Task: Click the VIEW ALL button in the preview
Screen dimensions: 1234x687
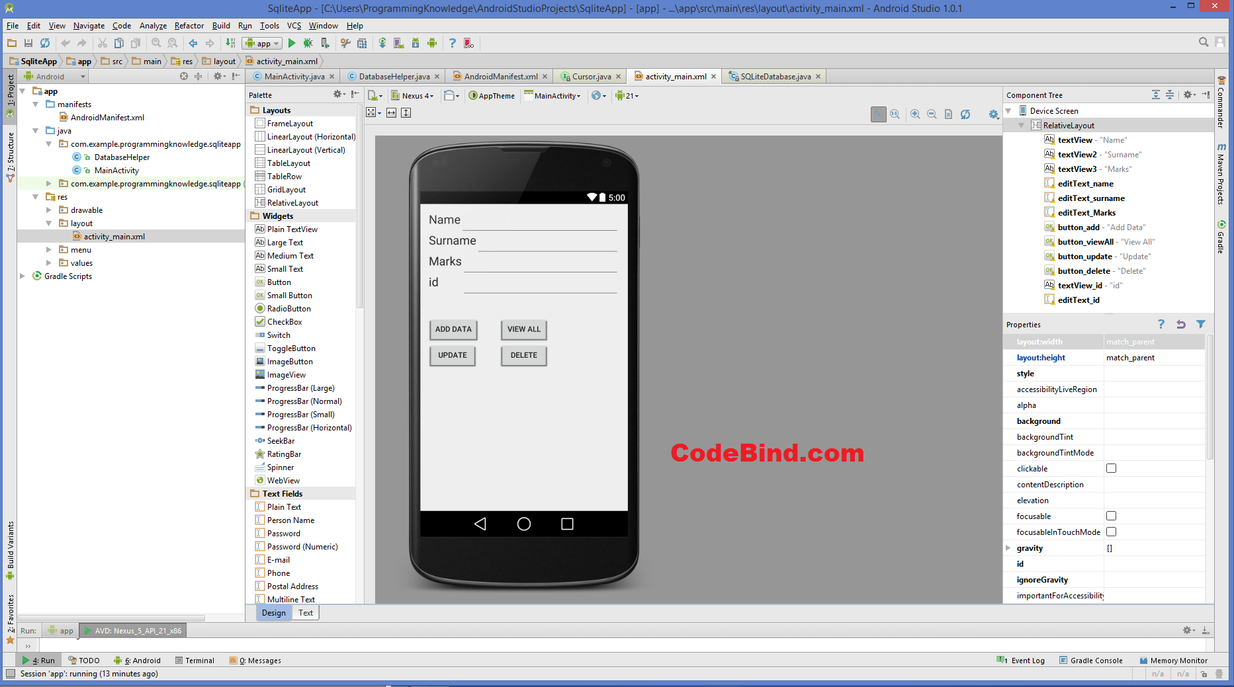Action: pos(523,329)
